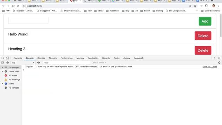The image size is (222, 125).
Task: Show hidden bookmarks overflow chevron
Action: coord(197,11)
